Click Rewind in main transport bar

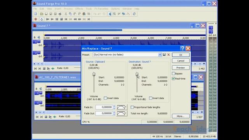coord(75,19)
